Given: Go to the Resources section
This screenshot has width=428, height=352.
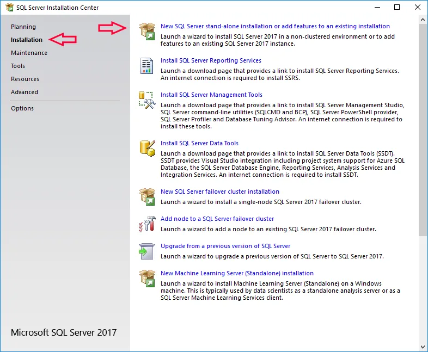Looking at the screenshot, I should click(25, 79).
